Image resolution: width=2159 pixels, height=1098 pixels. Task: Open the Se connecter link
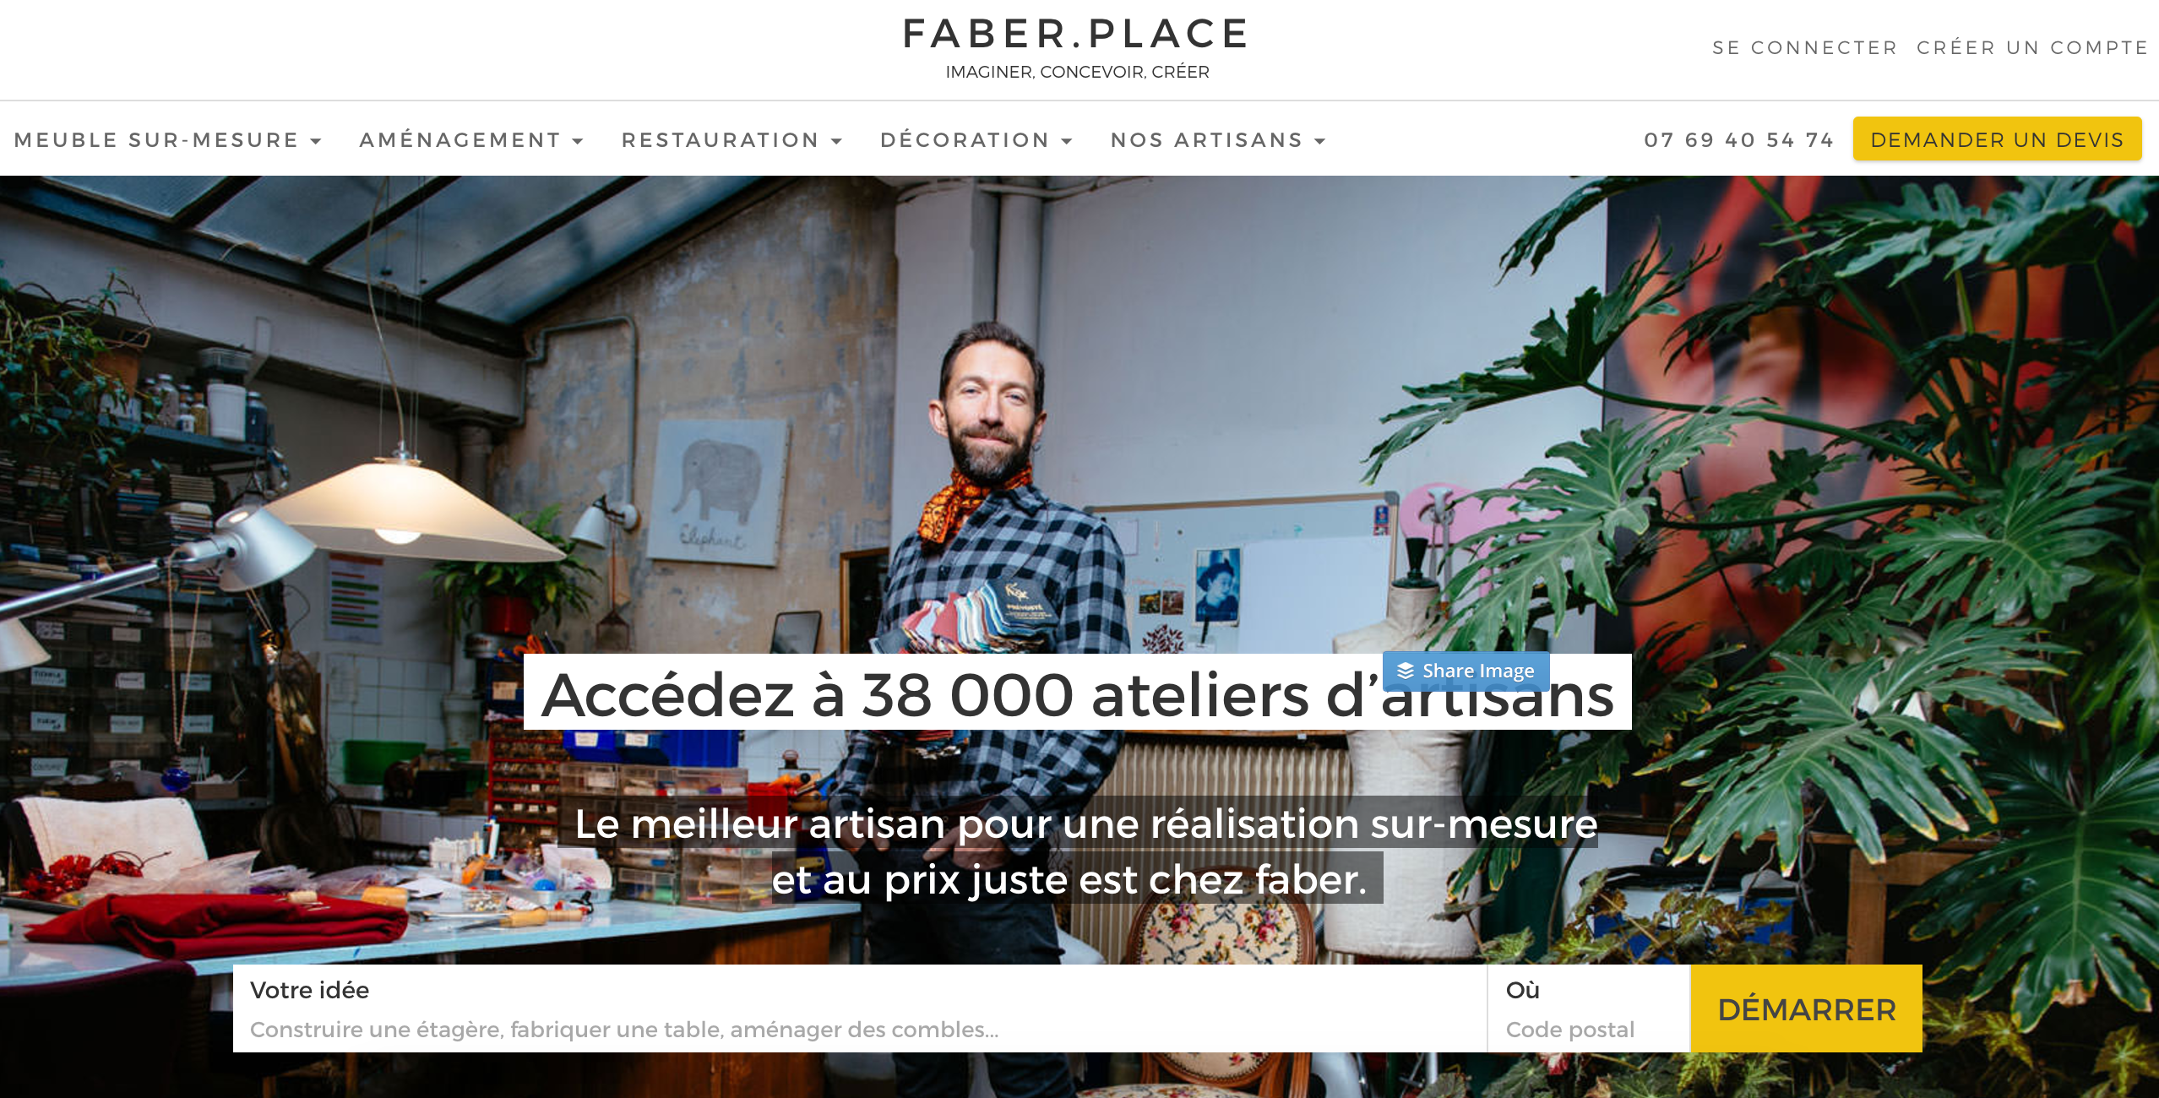[1804, 48]
